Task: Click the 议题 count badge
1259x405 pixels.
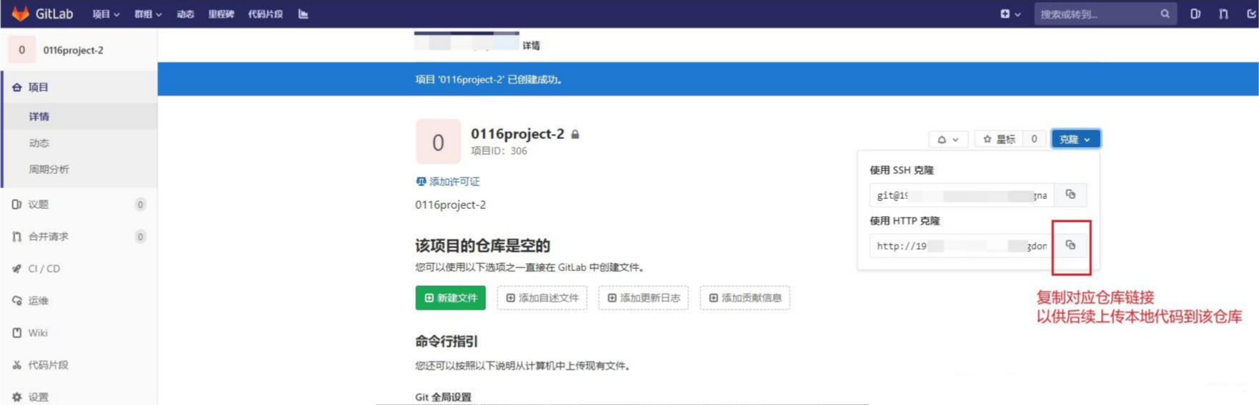Action: (x=140, y=205)
